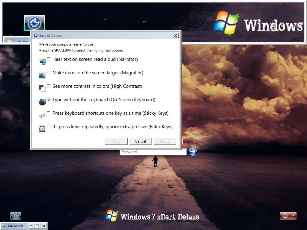
Task: Click the Magnifier option icon
Action: point(42,75)
